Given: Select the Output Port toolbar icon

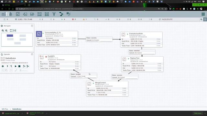Looking at the screenshot, I should pos(32,14).
